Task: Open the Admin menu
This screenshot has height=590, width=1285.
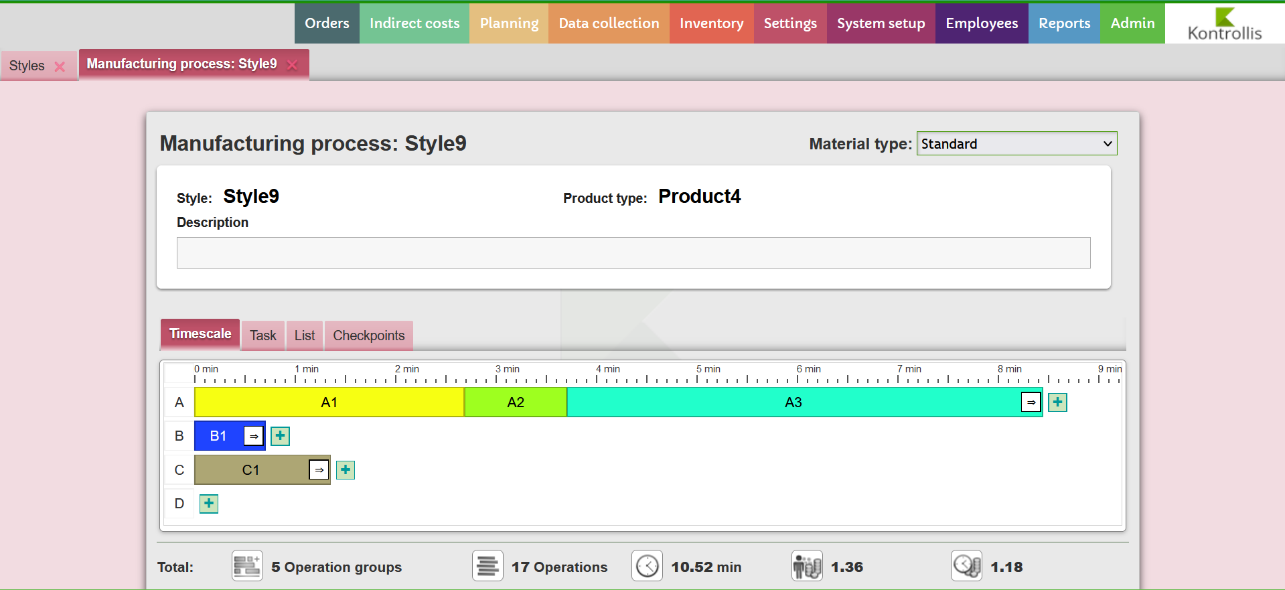Action: coord(1132,23)
